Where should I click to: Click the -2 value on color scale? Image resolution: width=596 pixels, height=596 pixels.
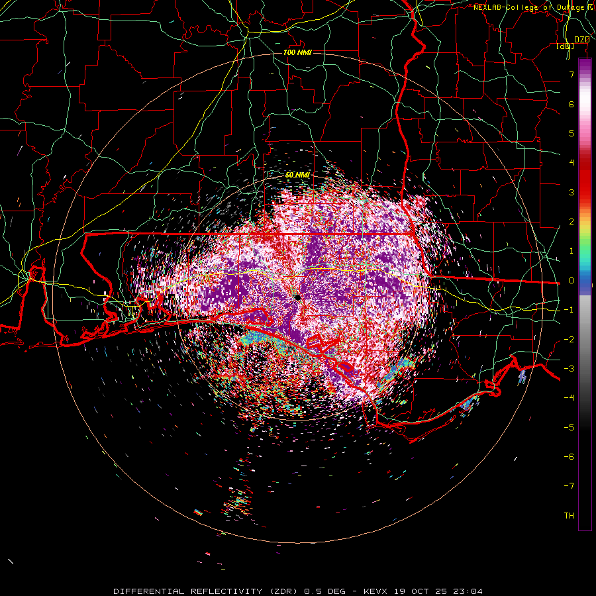coord(569,340)
